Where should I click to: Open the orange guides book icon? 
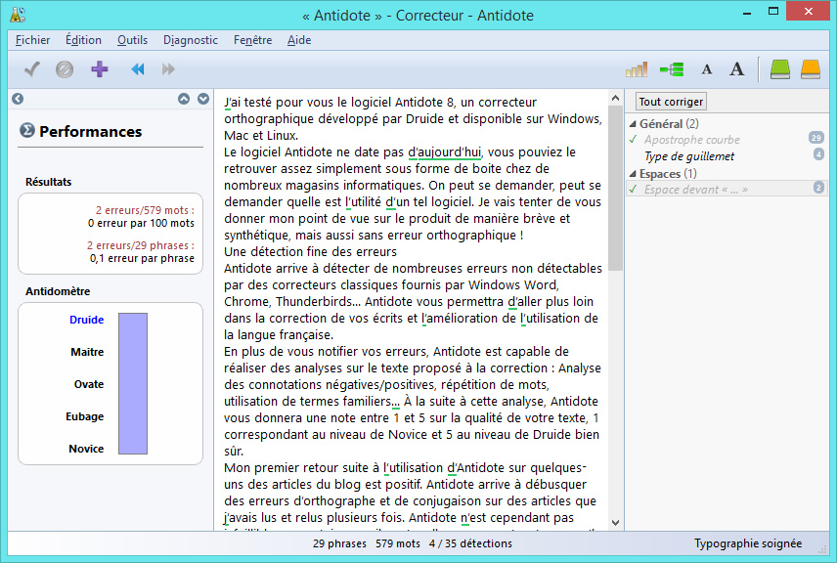(811, 69)
